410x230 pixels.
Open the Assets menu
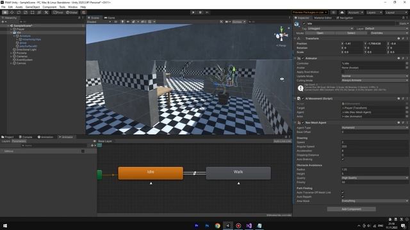coord(19,7)
